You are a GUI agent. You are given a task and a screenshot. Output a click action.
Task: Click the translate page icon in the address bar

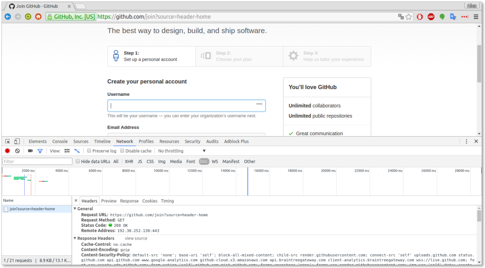coord(401,17)
